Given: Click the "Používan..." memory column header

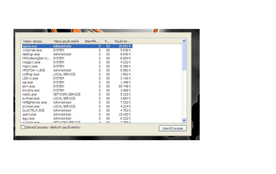Looking at the screenshot, I should click(122, 41).
